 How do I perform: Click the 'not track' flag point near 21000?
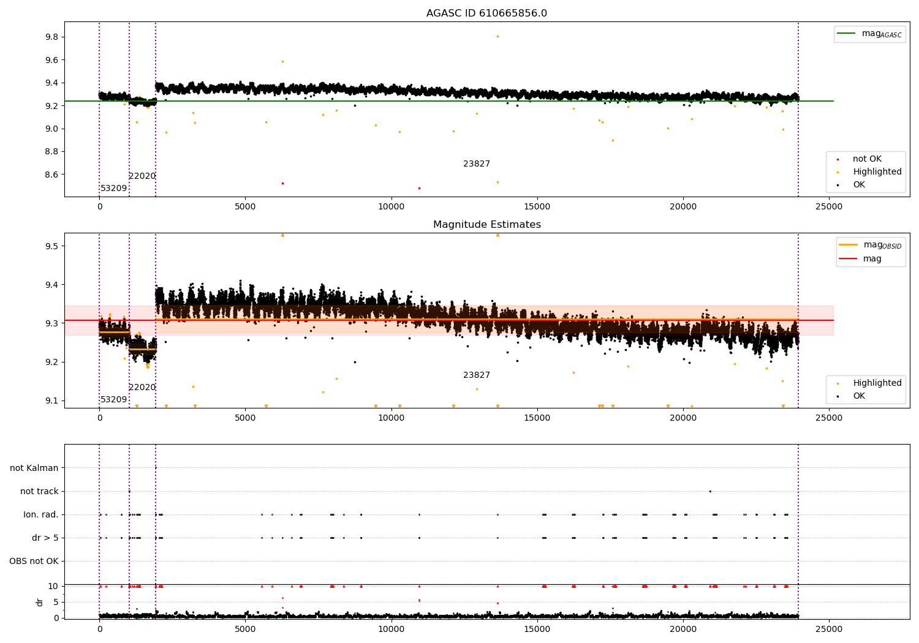pyautogui.click(x=710, y=491)
